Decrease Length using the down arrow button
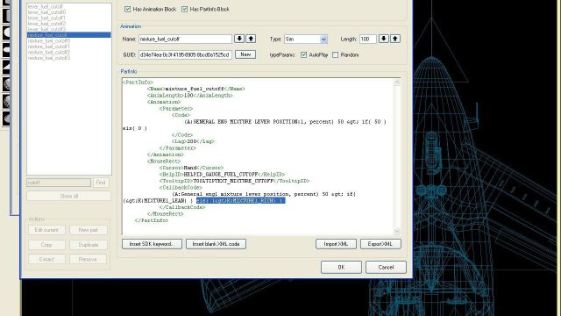The width and height of the screenshot is (561, 316). coord(384,39)
